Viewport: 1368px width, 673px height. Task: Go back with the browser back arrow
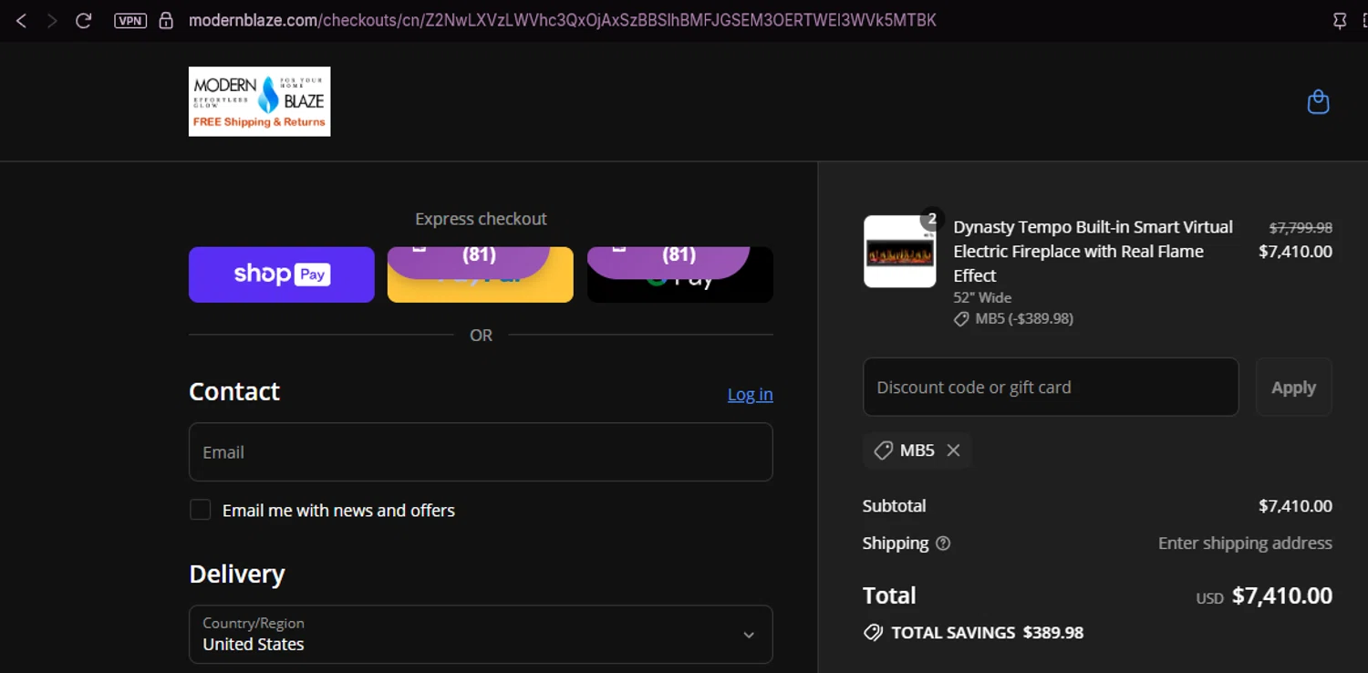click(21, 20)
